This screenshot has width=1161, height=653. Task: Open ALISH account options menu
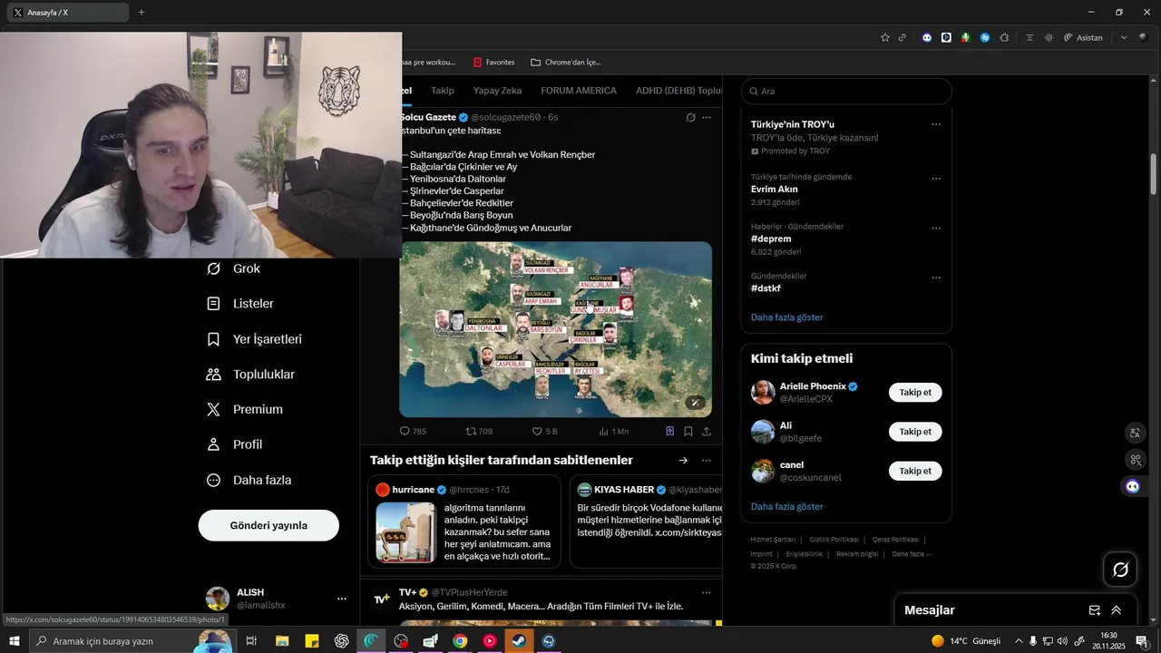pos(342,599)
